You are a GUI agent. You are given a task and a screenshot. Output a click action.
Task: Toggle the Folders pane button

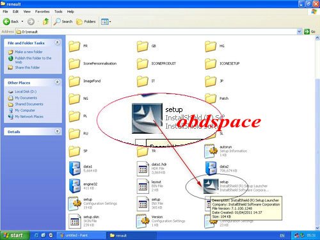(86, 22)
